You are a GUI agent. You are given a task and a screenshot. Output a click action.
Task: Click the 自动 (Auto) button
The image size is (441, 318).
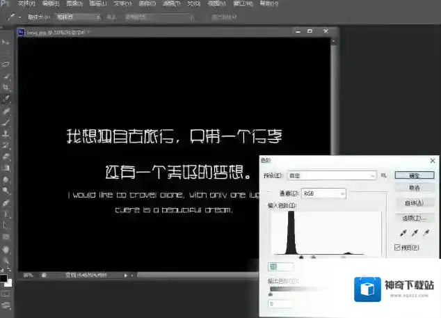pyautogui.click(x=414, y=203)
